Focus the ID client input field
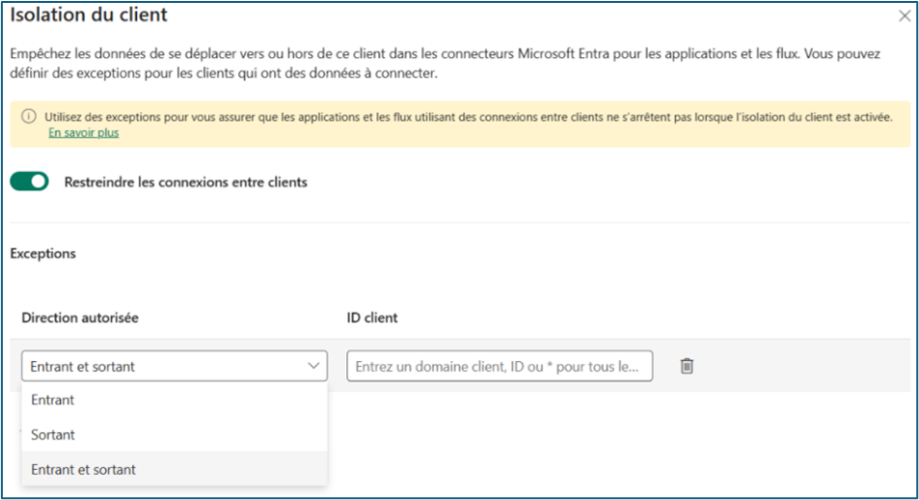The height and width of the screenshot is (500, 919). [499, 366]
